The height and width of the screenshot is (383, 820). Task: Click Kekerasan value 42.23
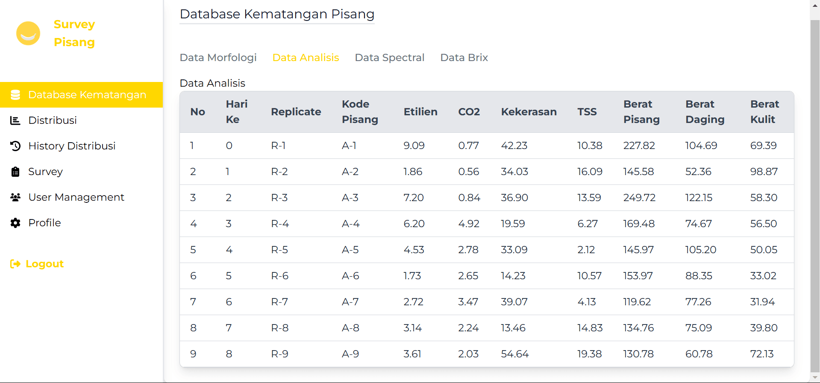click(x=514, y=146)
